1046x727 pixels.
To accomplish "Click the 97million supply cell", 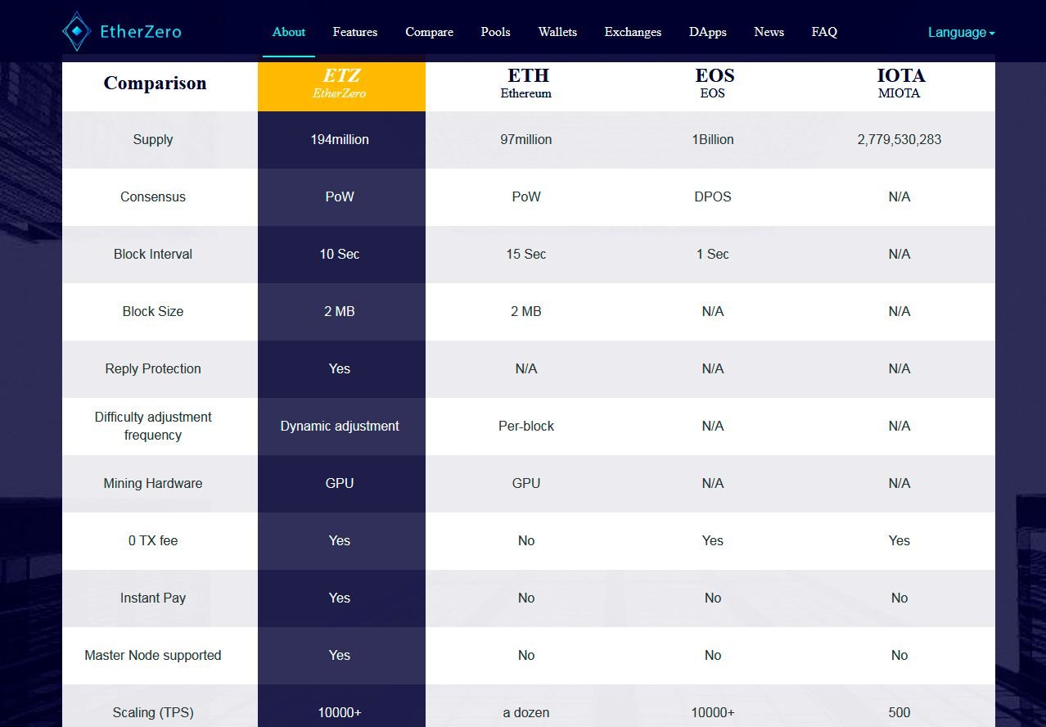I will pyautogui.click(x=526, y=140).
